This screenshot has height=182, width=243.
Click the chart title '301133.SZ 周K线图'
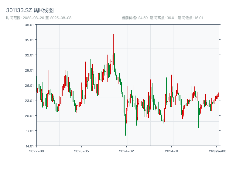30,10
